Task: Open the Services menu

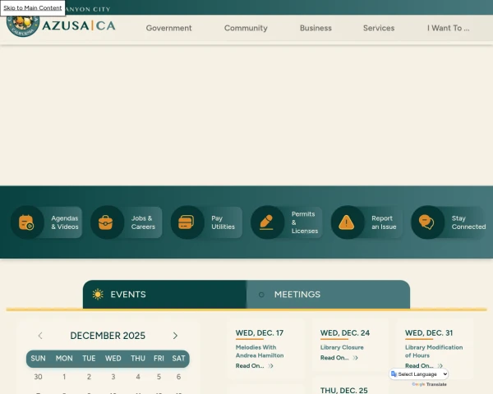Action: point(379,28)
